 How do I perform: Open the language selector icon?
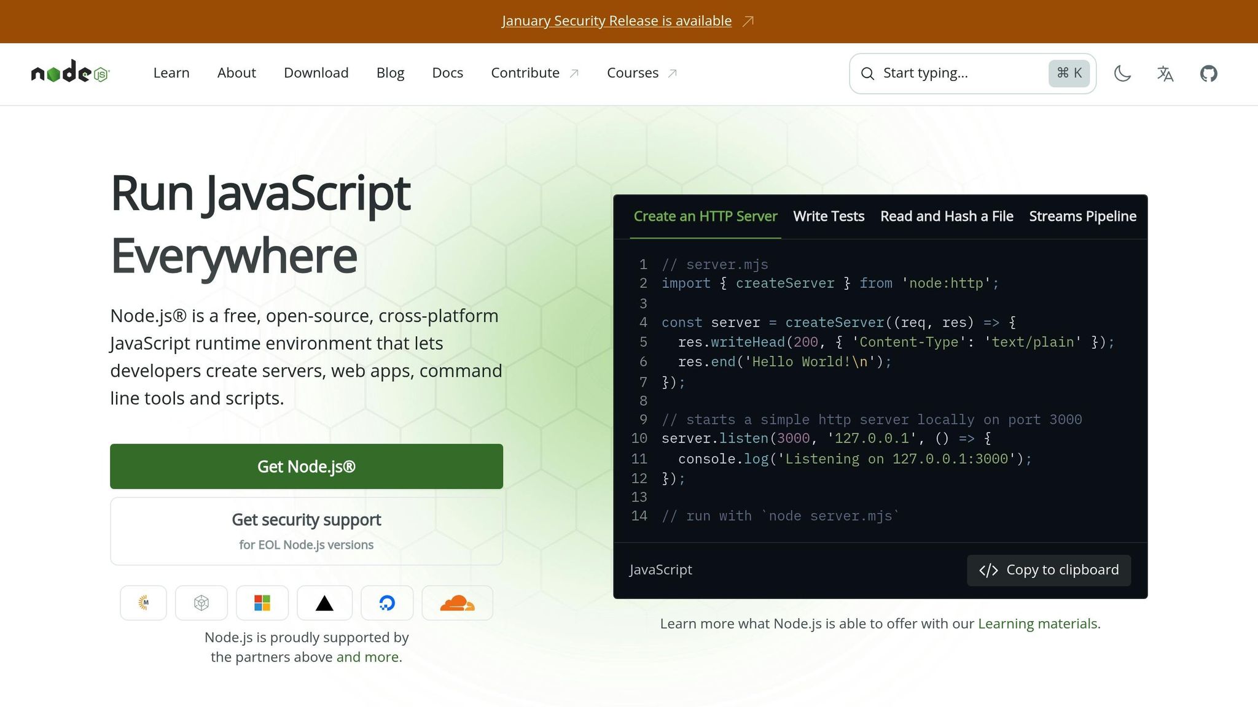1165,73
